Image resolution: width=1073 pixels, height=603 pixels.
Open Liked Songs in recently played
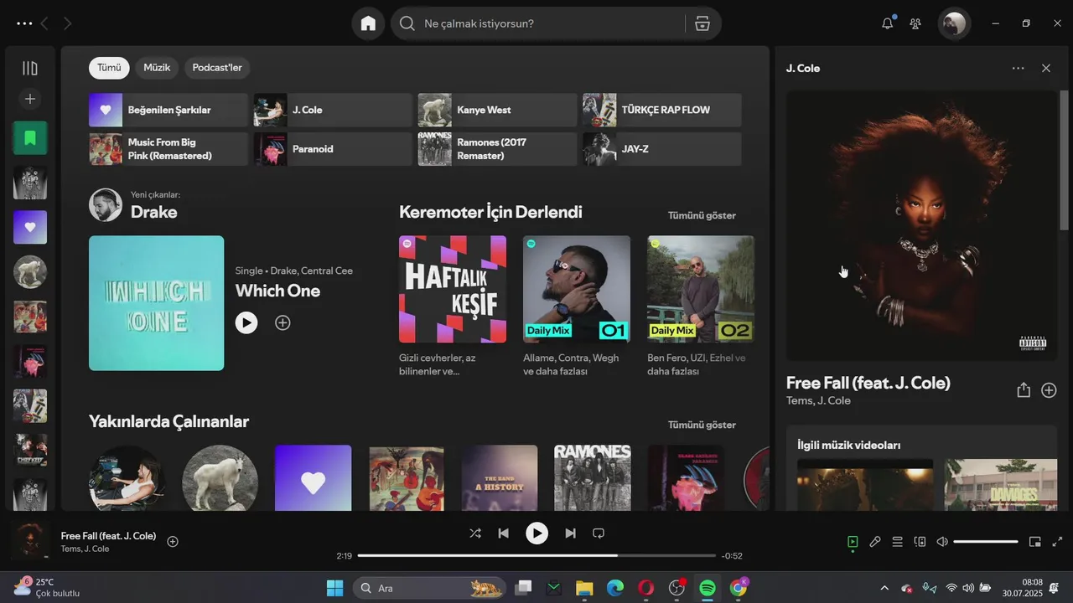[x=313, y=478]
